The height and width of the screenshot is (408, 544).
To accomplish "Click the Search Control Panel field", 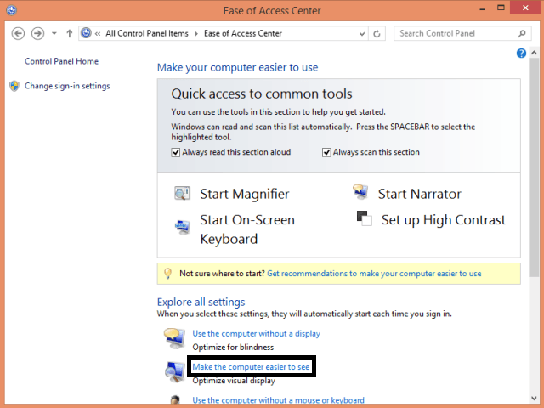I will pos(462,33).
